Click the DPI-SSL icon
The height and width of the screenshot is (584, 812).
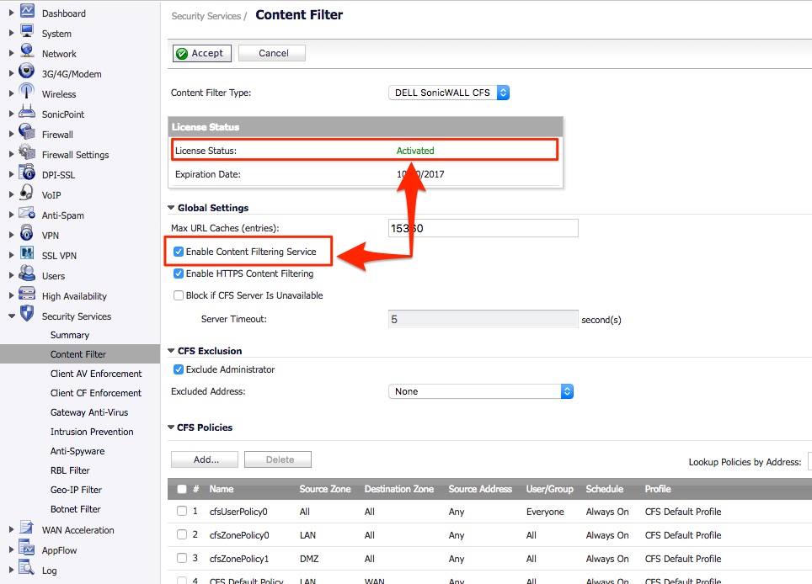click(27, 173)
